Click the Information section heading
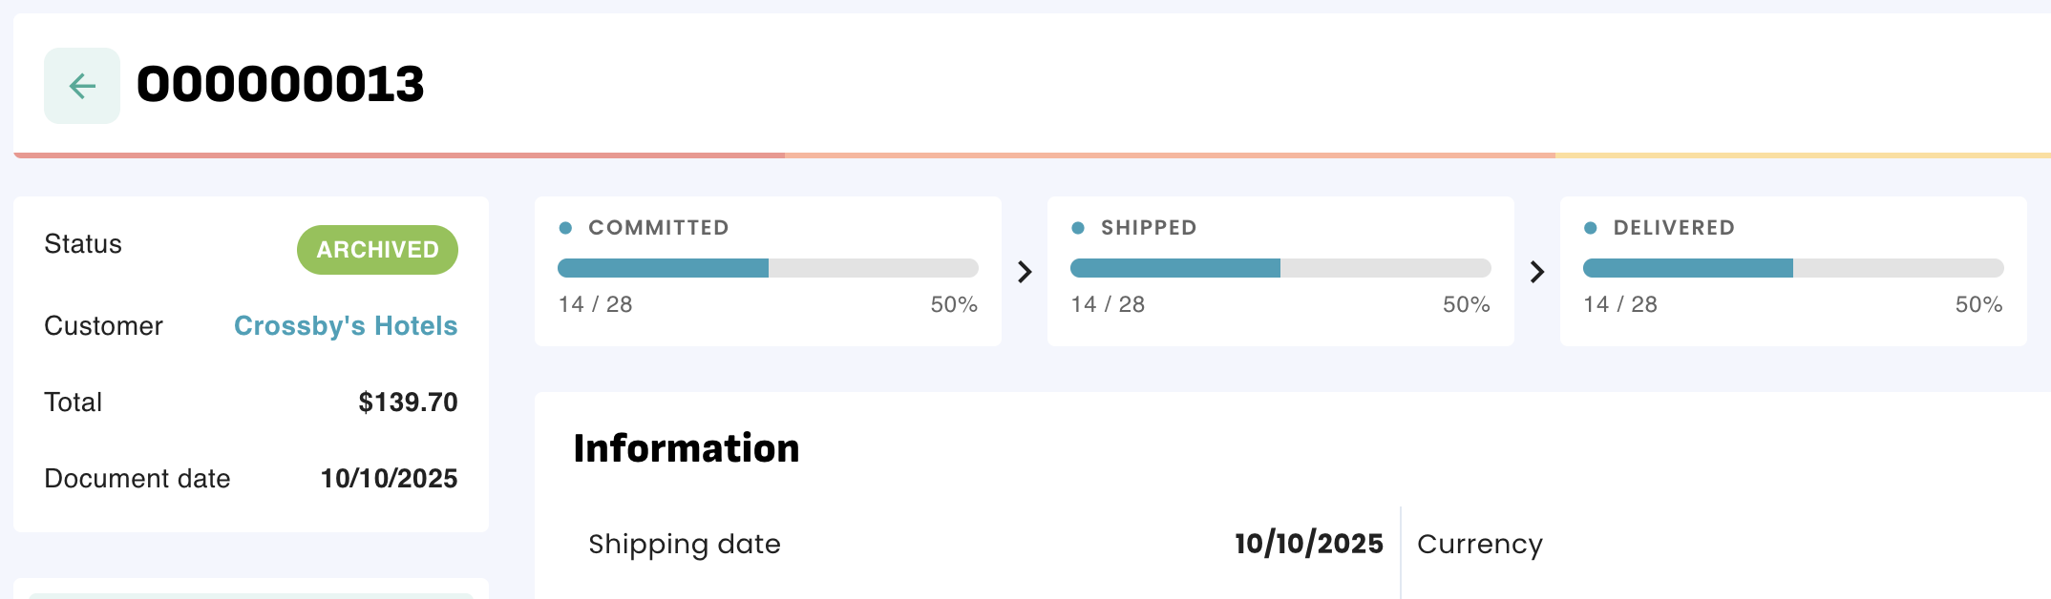This screenshot has height=599, width=2051. click(x=687, y=448)
